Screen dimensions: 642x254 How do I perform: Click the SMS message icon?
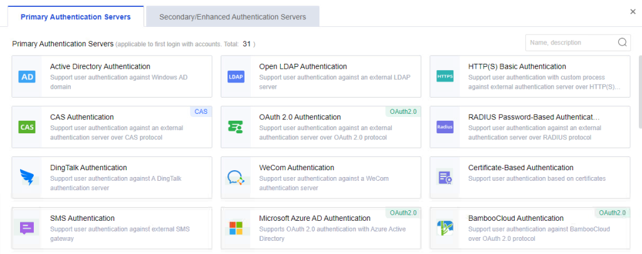(x=27, y=228)
